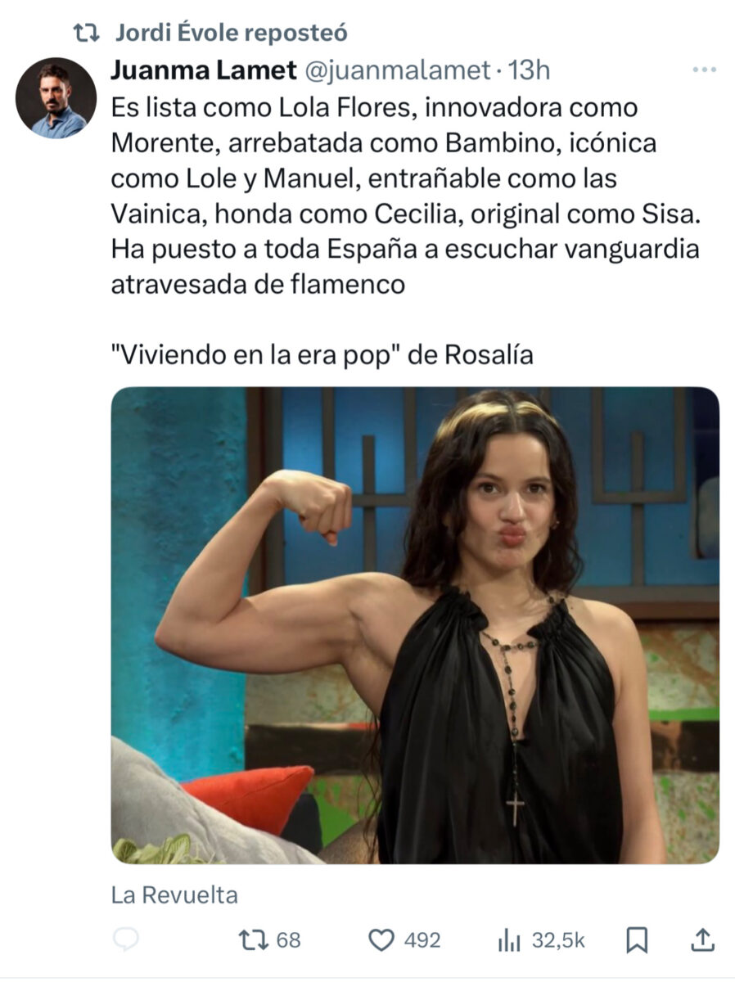Open the @juanmalamet handle link
The width and height of the screenshot is (735, 982).
click(x=398, y=71)
